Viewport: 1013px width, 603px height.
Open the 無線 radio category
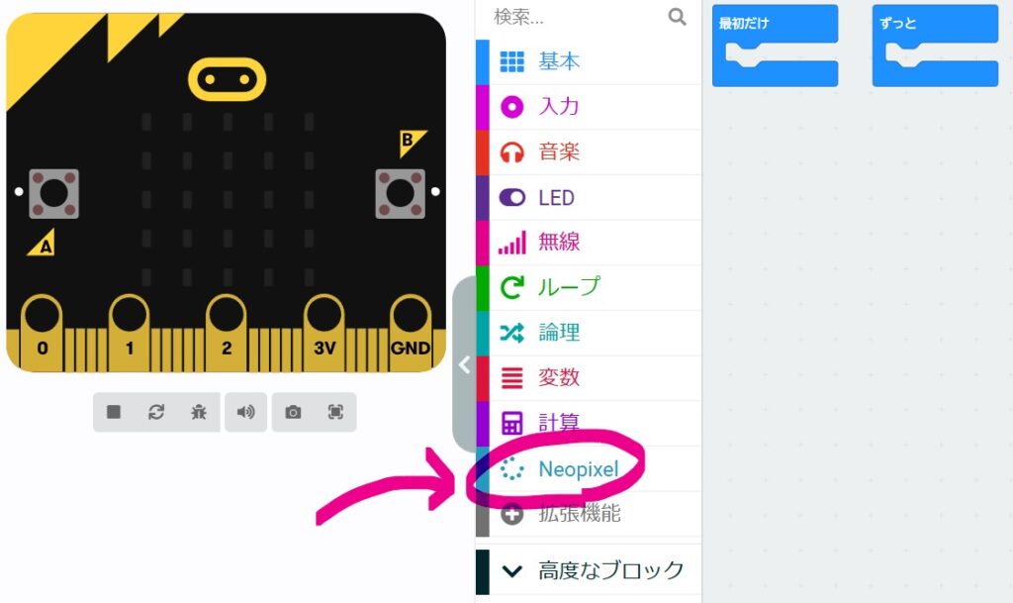point(589,243)
